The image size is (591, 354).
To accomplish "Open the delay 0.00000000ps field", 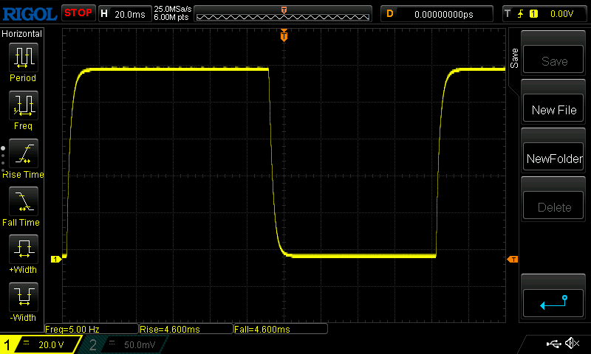I will pos(437,13).
